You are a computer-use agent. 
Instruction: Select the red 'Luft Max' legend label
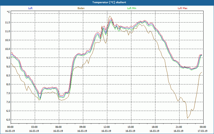pos(182,8)
